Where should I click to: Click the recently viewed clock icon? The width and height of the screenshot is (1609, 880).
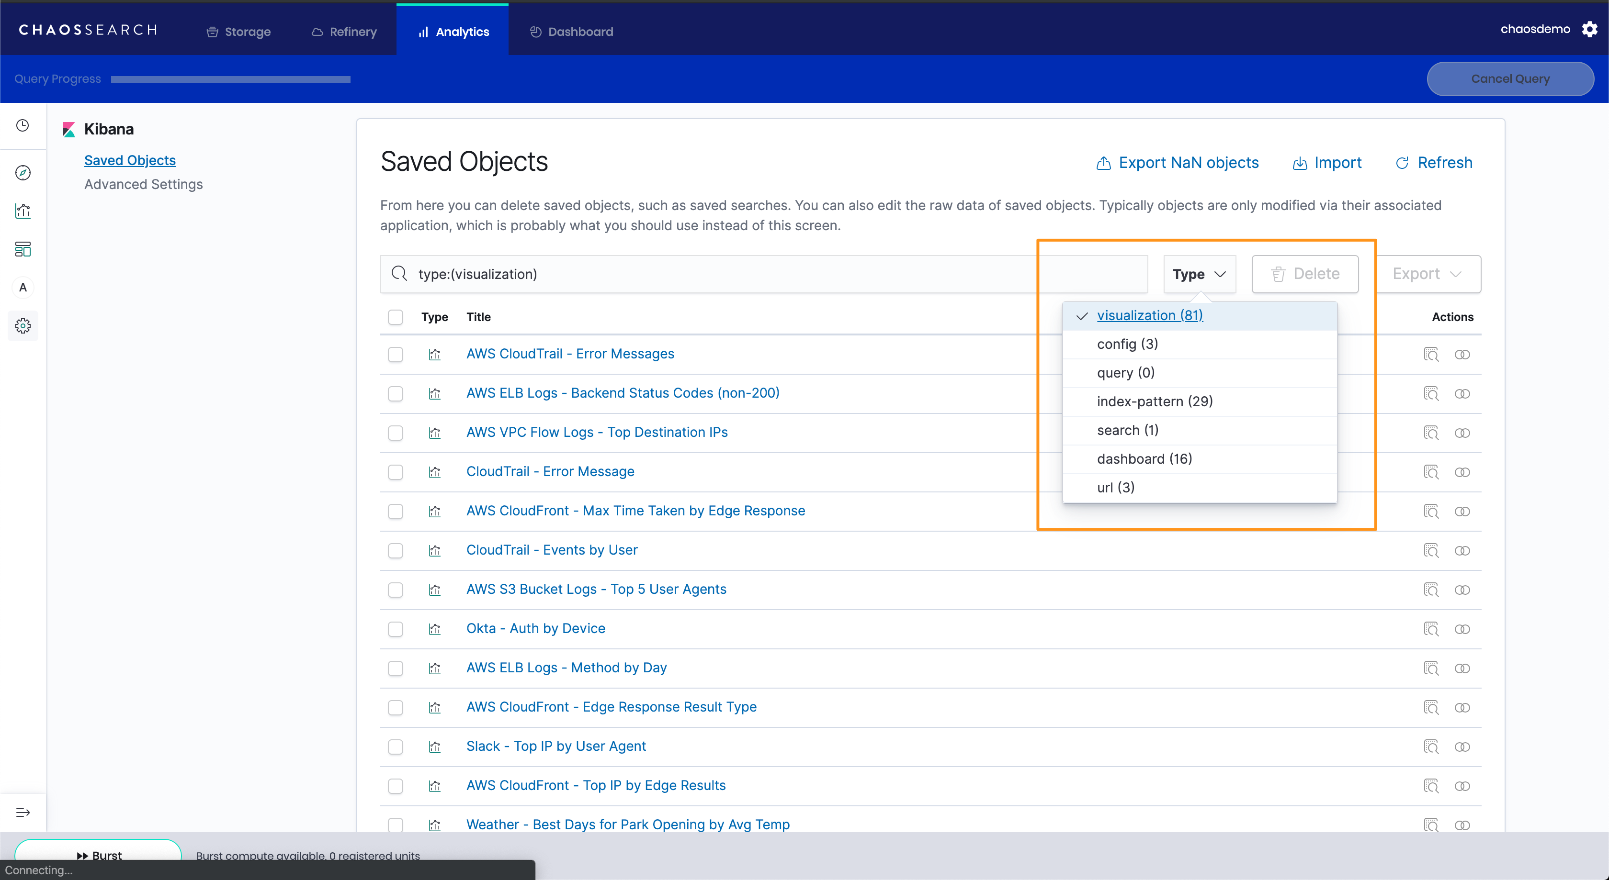click(23, 125)
